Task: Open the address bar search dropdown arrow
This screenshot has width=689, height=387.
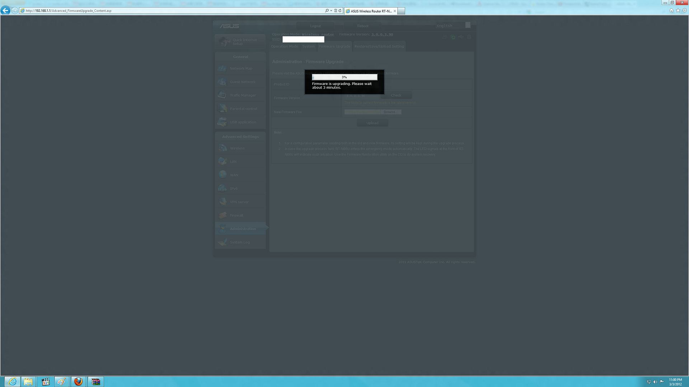Action: click(x=331, y=11)
